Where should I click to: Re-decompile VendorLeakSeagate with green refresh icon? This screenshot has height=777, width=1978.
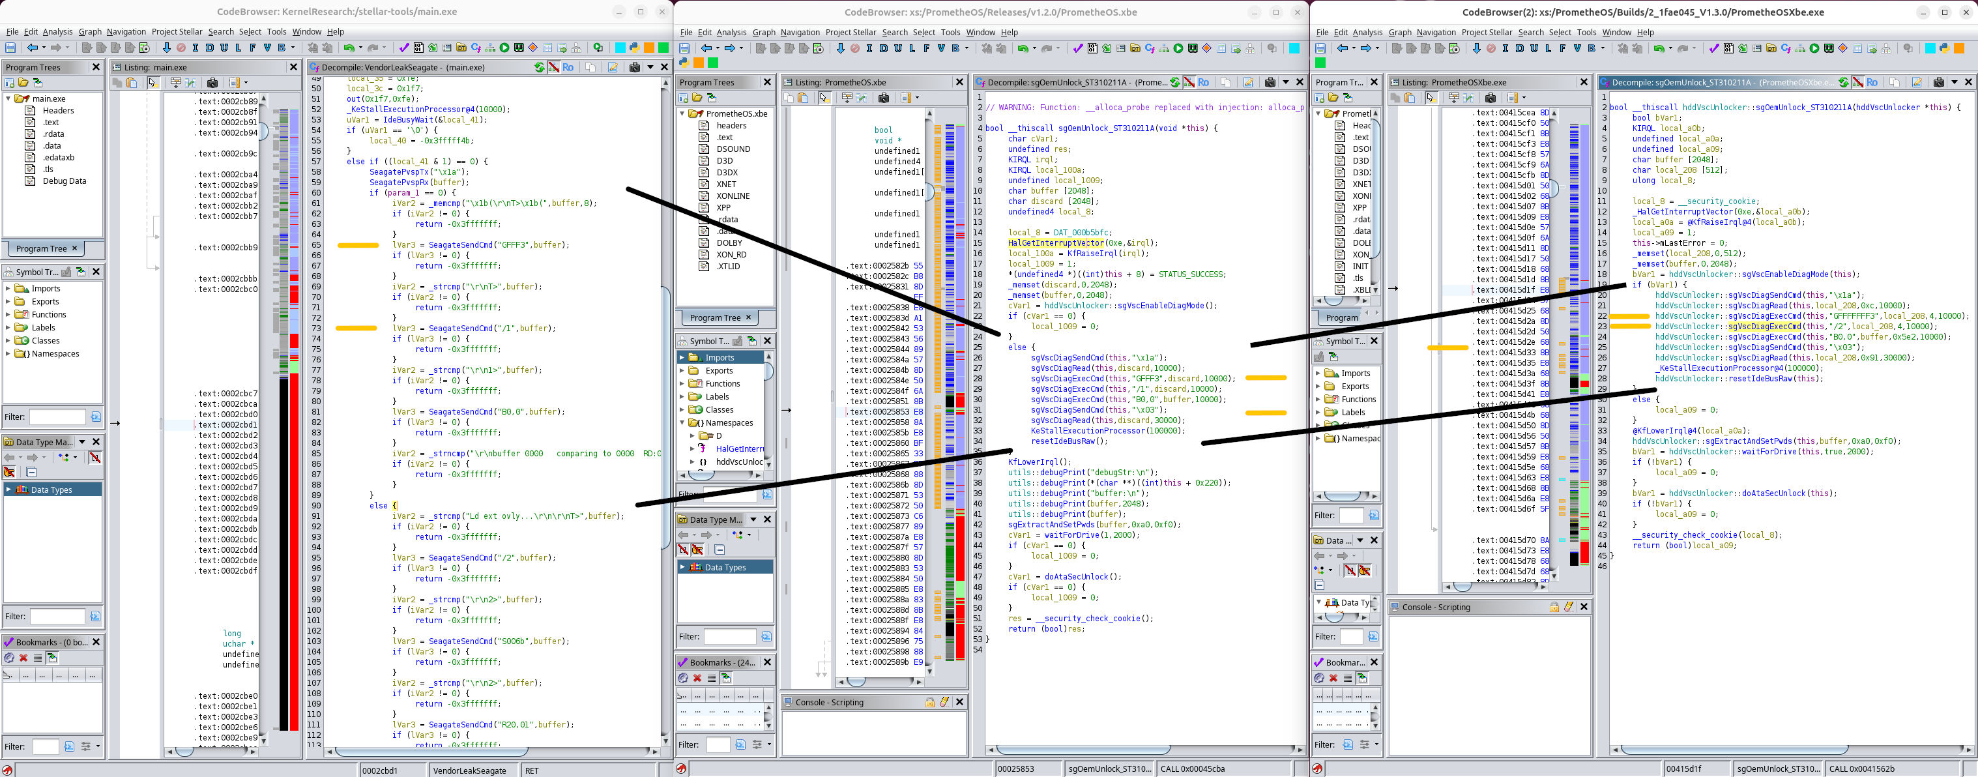(x=539, y=68)
